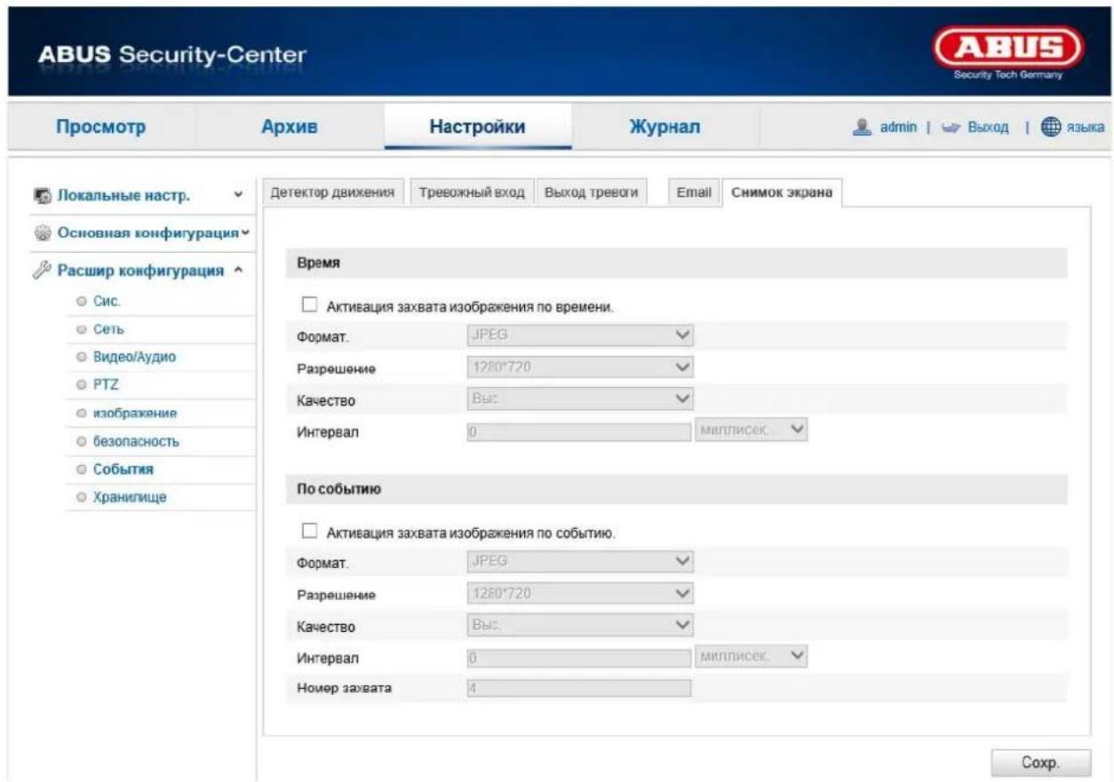Image resolution: width=1114 pixels, height=782 pixels.
Task: Open interval unit dropdown in По событию section
Action: pyautogui.click(x=753, y=656)
